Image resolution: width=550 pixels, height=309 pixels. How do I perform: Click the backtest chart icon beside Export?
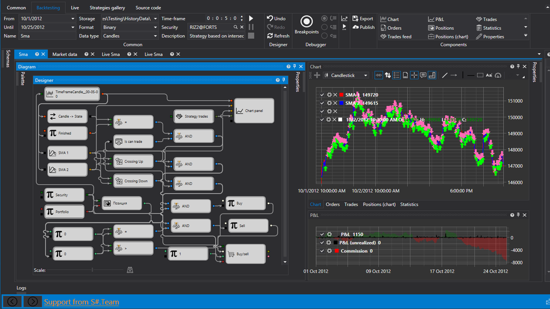click(x=344, y=18)
